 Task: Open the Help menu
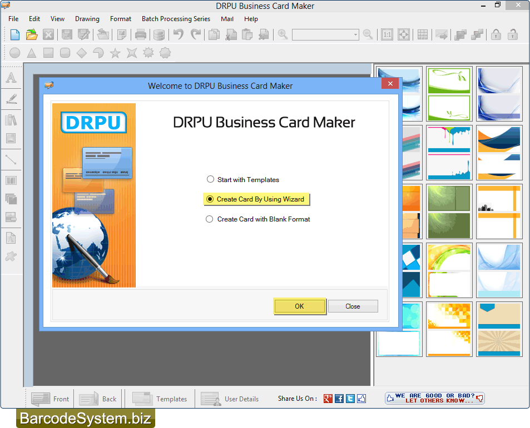click(251, 19)
